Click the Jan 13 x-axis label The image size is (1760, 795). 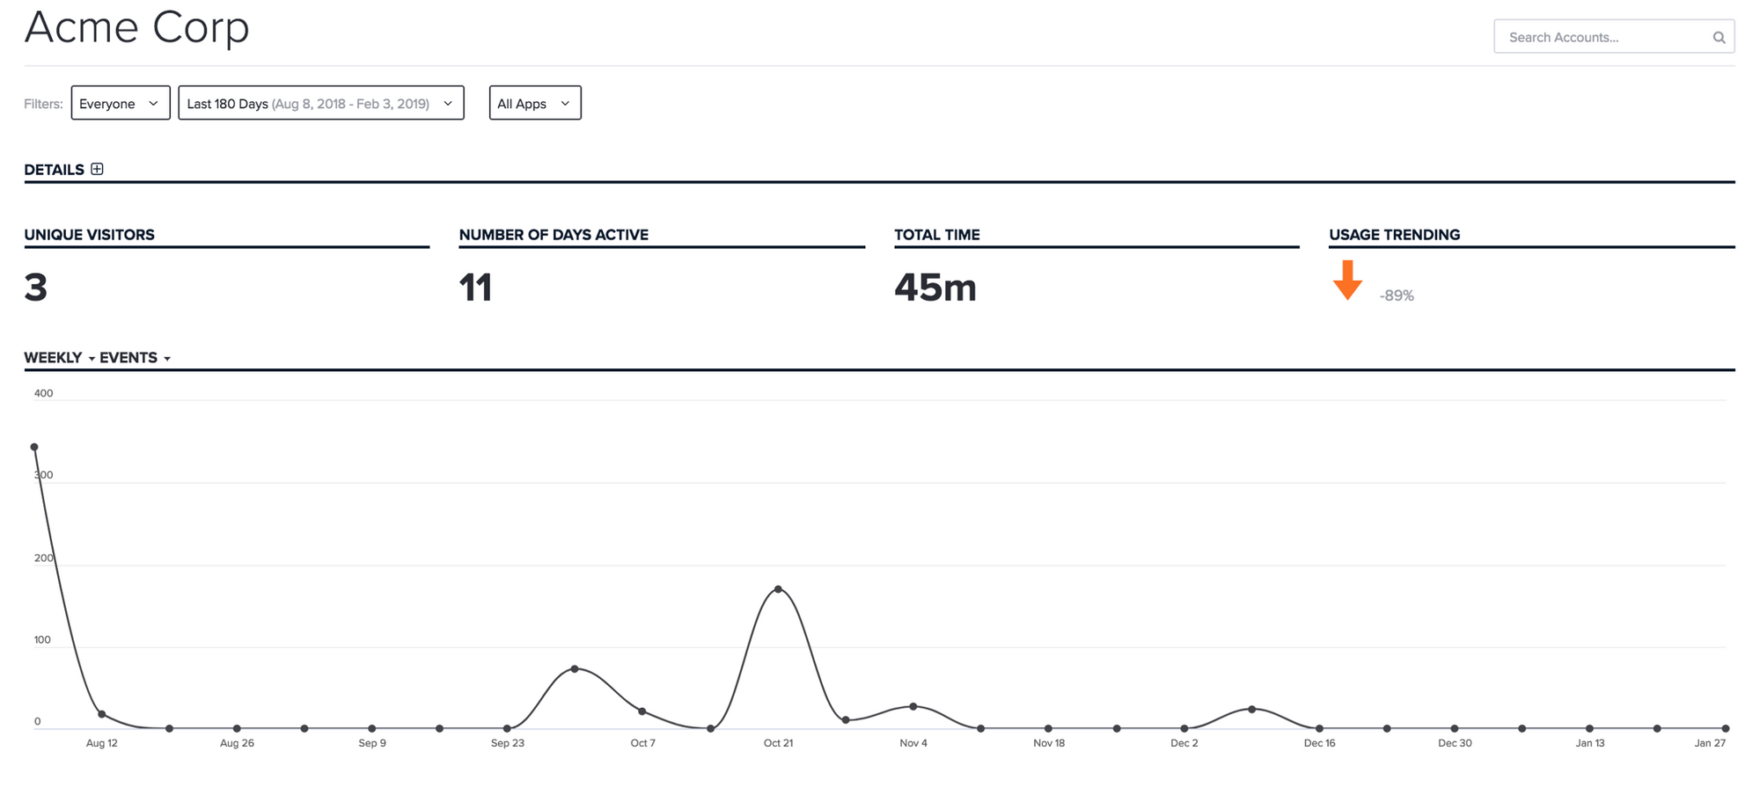point(1590,743)
